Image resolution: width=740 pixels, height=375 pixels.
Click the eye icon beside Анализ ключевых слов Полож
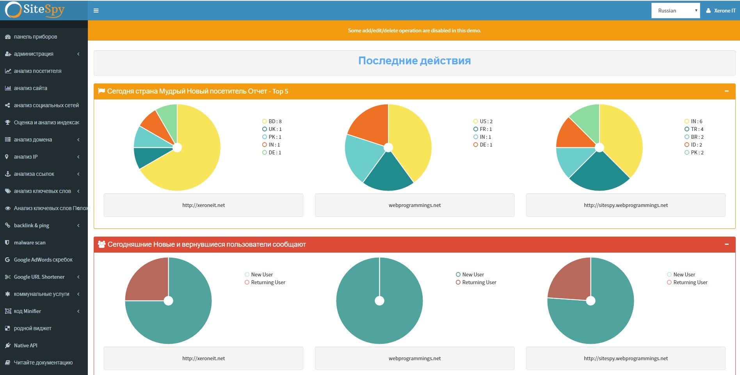coord(7,208)
